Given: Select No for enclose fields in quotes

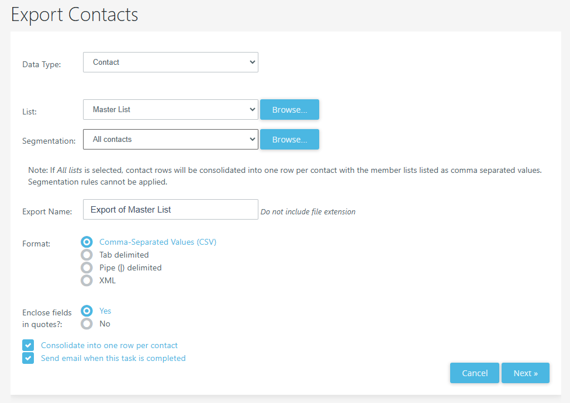Looking at the screenshot, I should (x=87, y=324).
